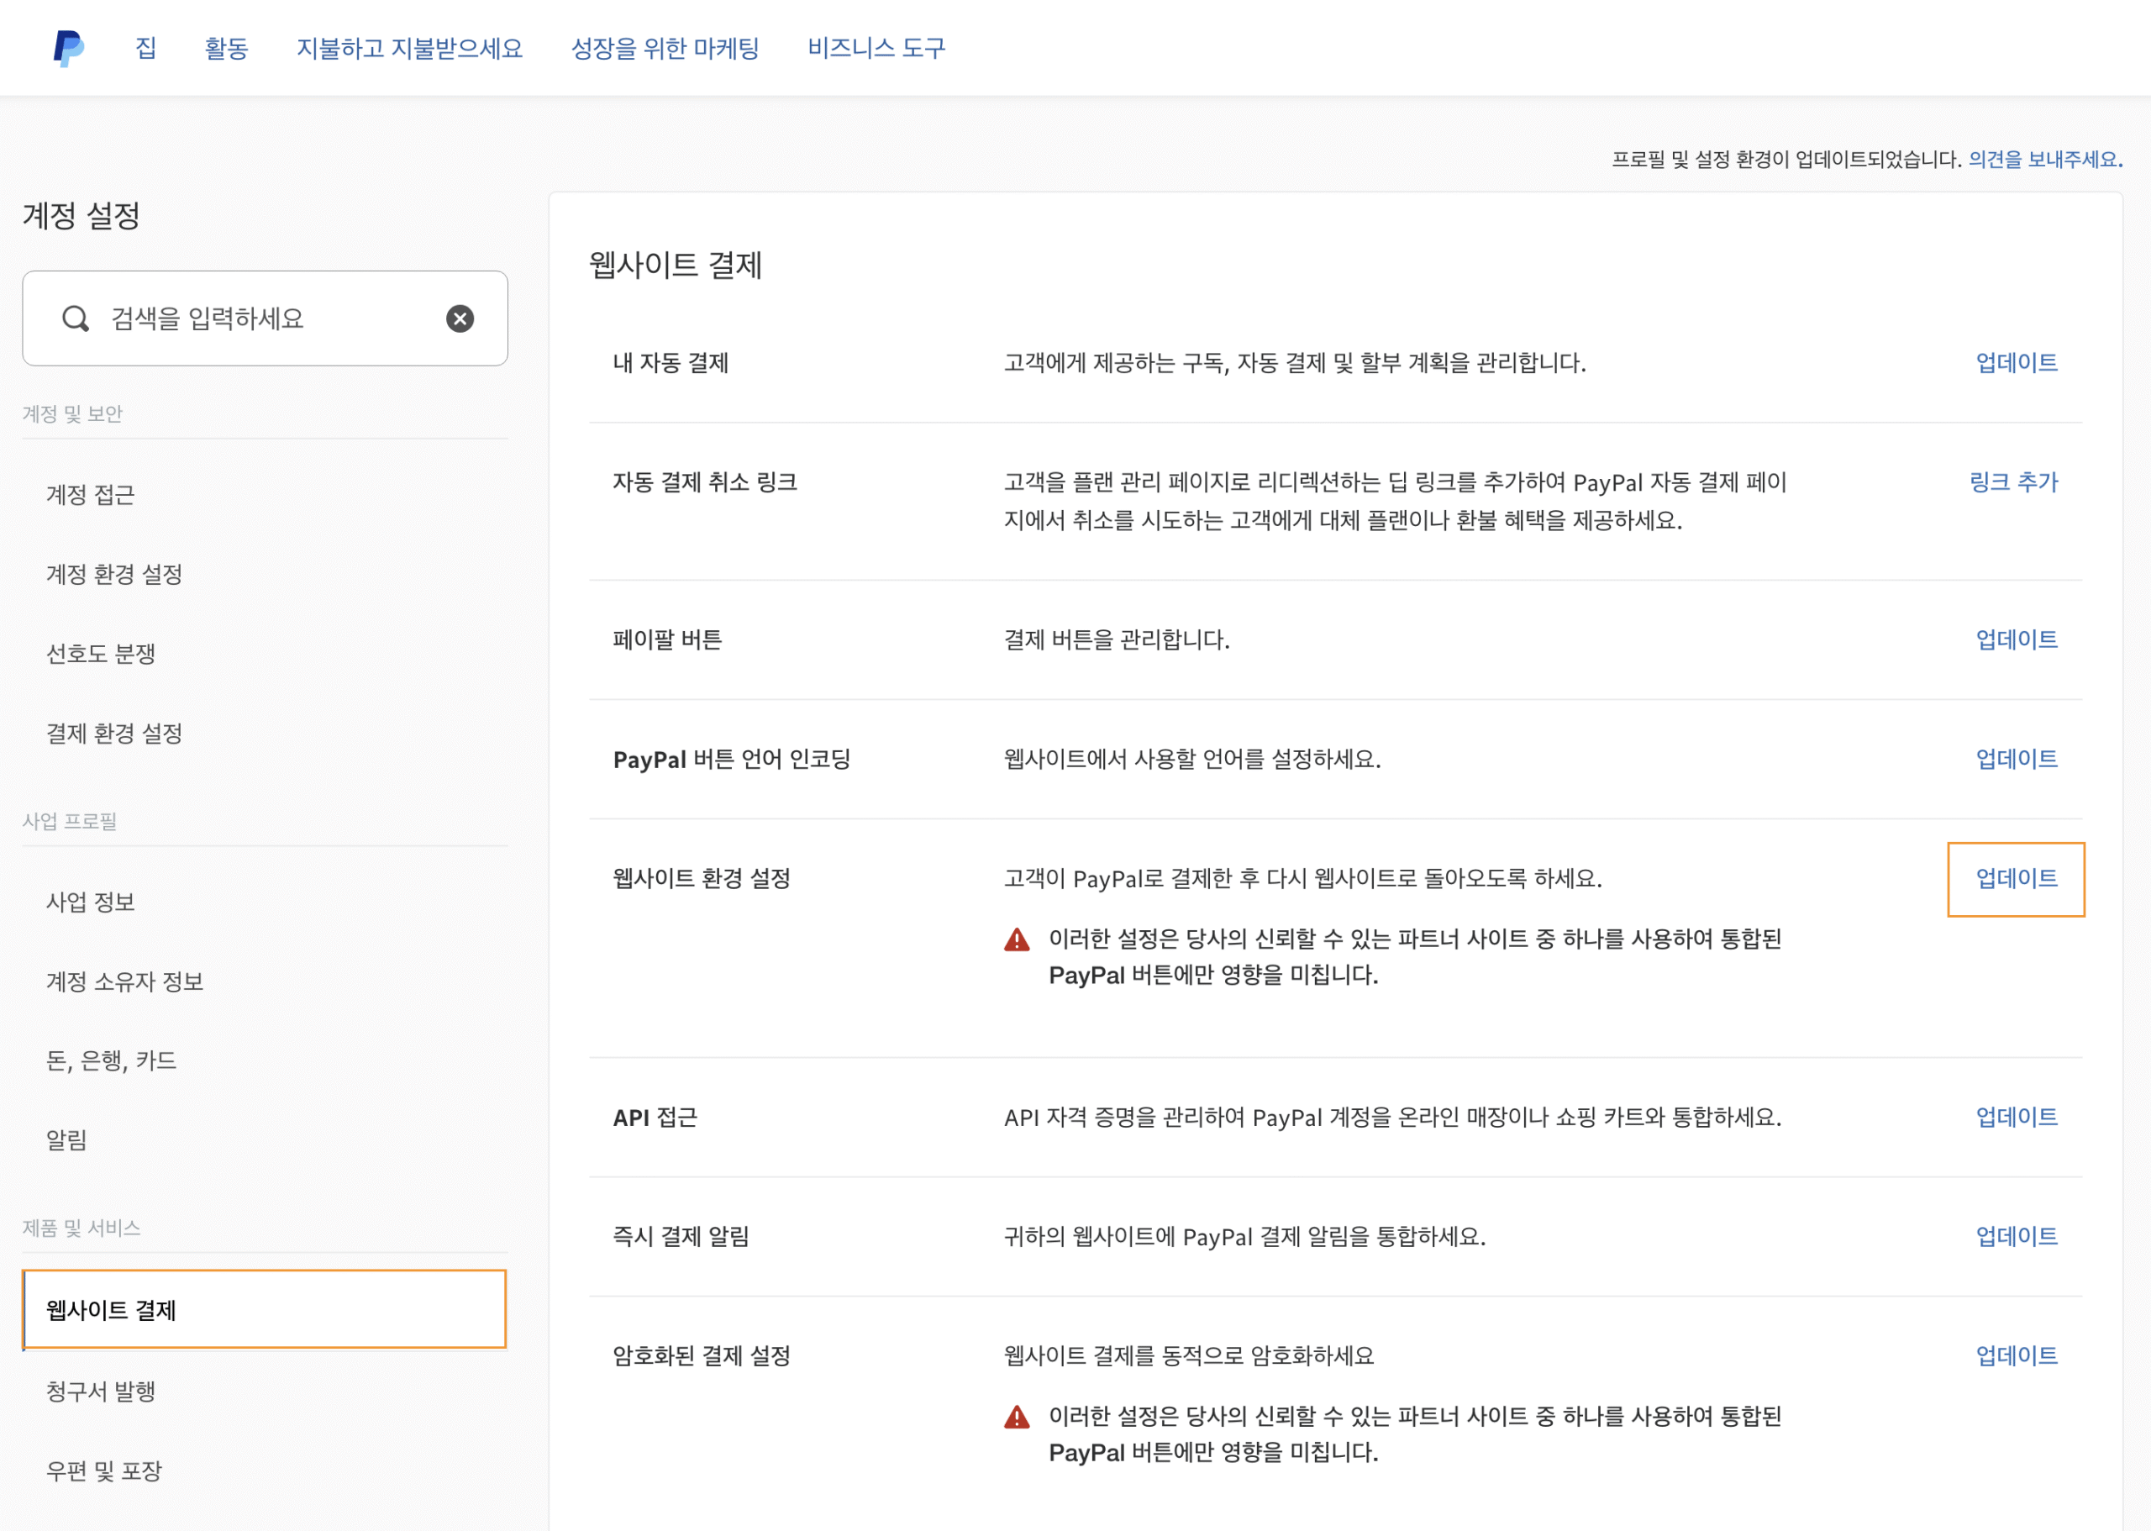Select 알림 in sidebar

pos(67,1139)
